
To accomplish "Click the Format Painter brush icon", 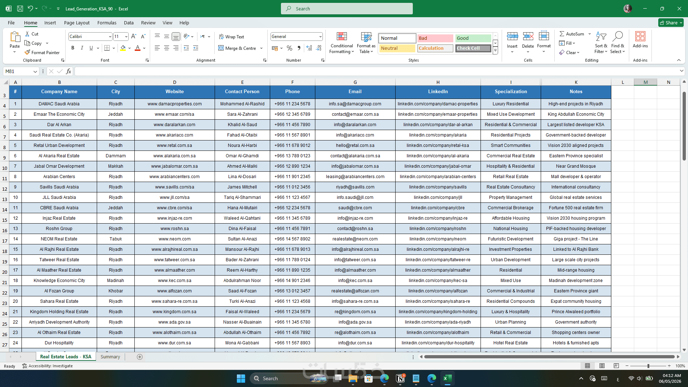I will [x=27, y=52].
